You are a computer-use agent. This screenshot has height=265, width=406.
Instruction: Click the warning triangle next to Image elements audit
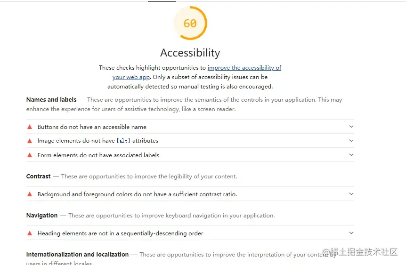tap(30, 141)
